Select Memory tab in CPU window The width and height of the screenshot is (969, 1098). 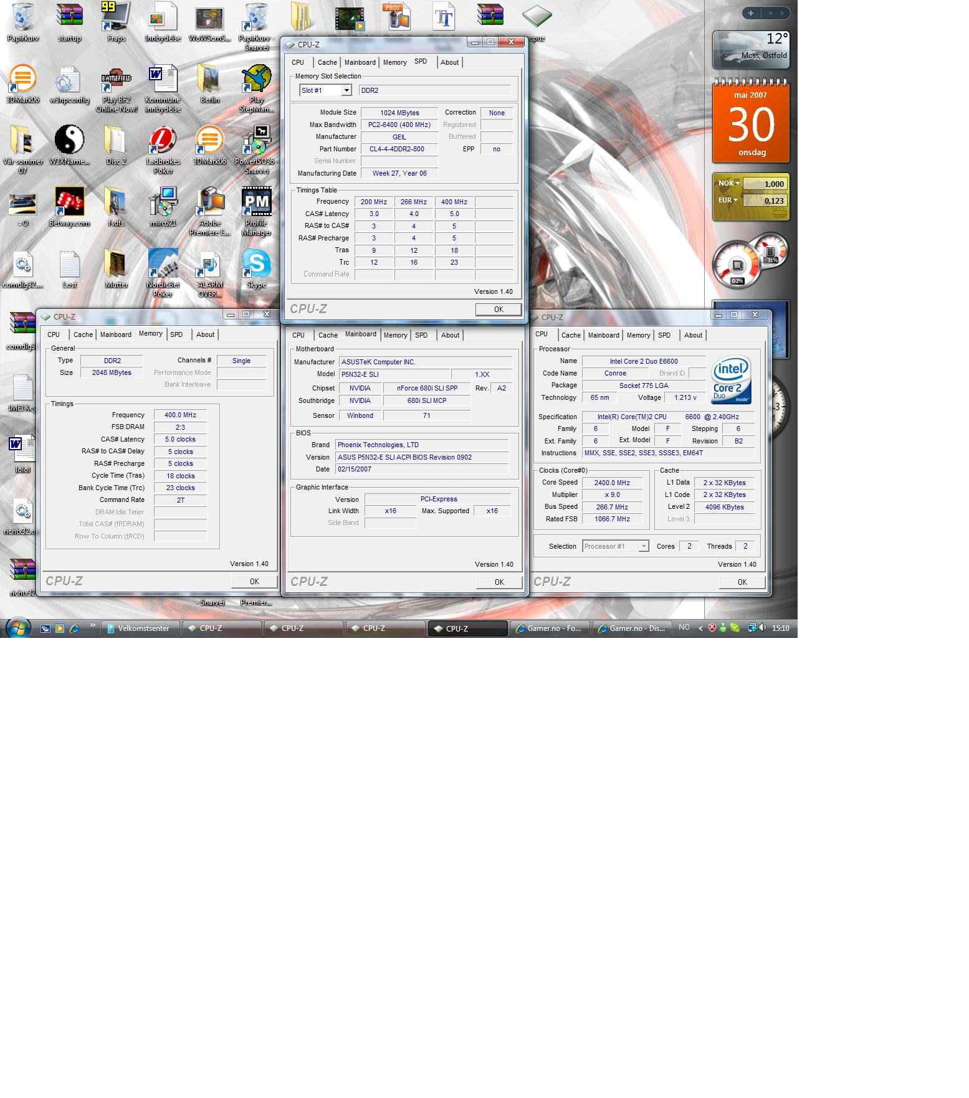click(638, 335)
